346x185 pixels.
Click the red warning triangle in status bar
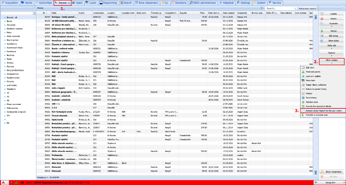tap(3, 182)
